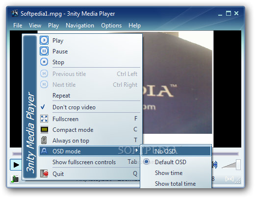Click the Pause icon in the context menu
This screenshot has width=255, height=198.
[44, 51]
